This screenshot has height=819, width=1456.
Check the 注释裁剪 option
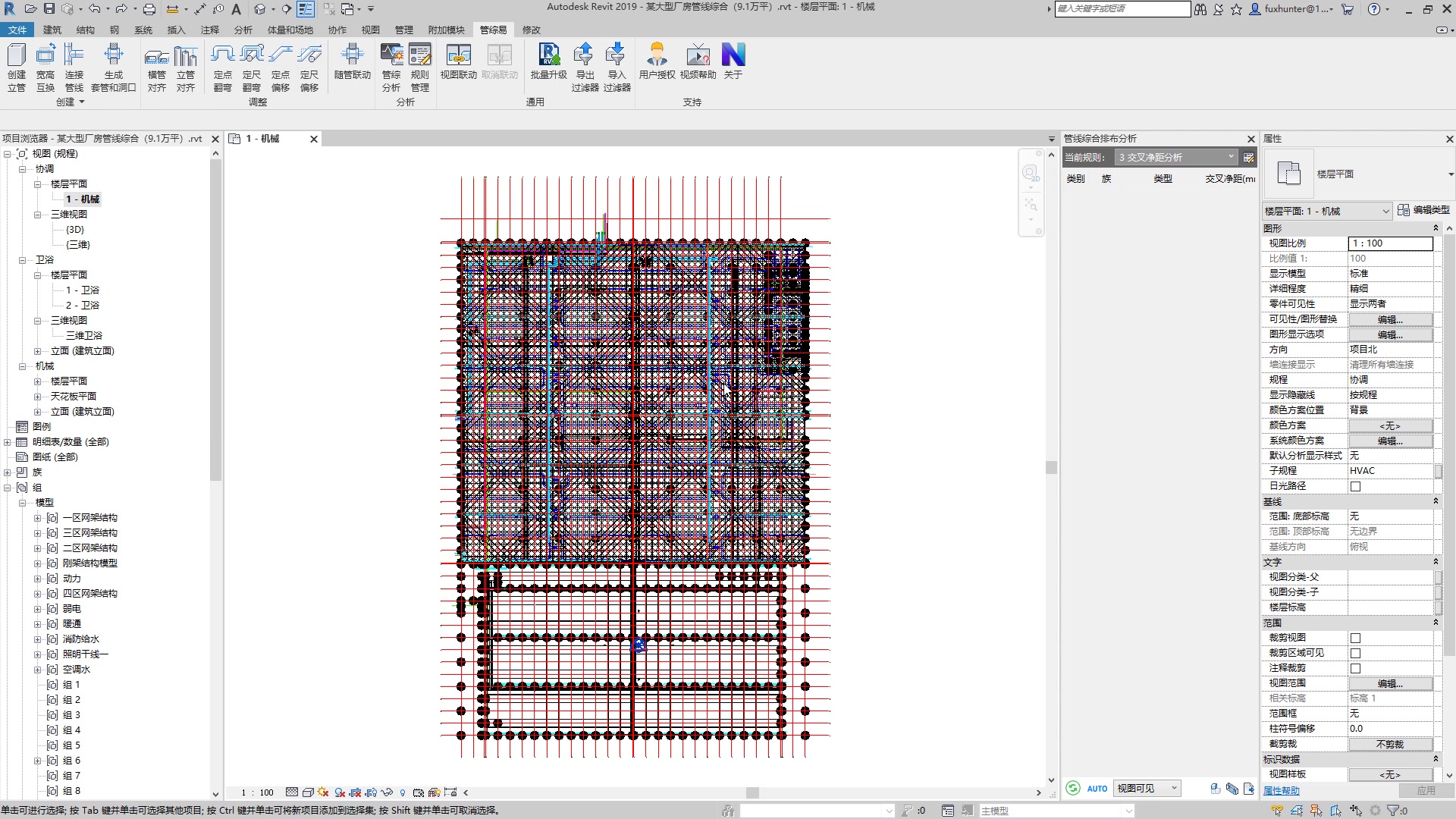pos(1355,668)
